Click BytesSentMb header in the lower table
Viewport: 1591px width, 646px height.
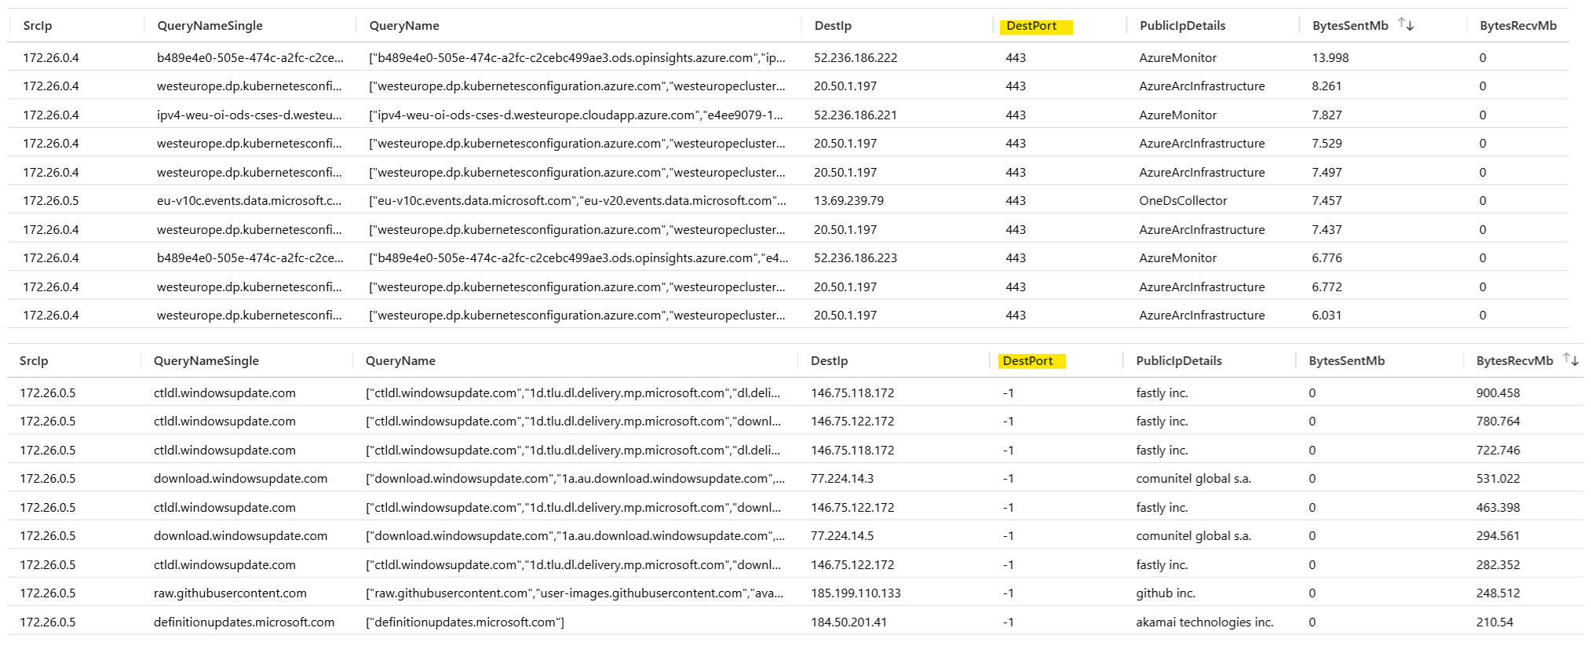coord(1347,361)
